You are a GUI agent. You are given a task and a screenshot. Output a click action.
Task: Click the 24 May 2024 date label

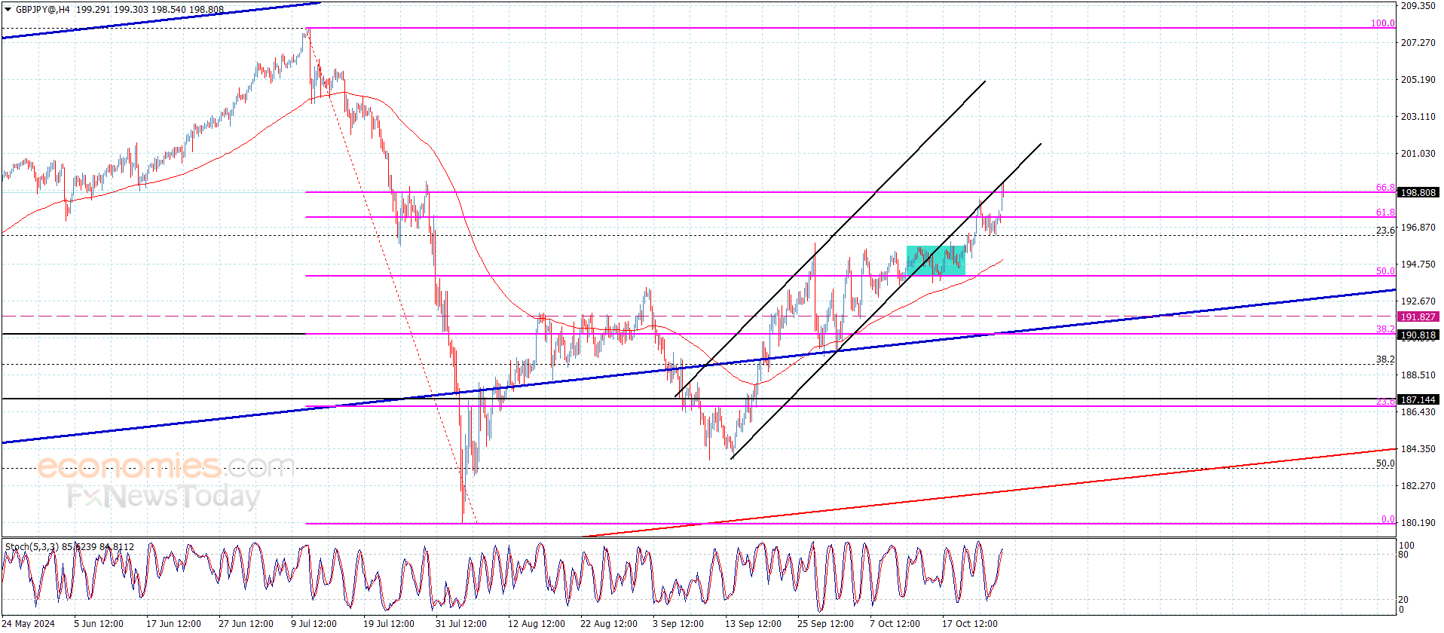click(29, 623)
